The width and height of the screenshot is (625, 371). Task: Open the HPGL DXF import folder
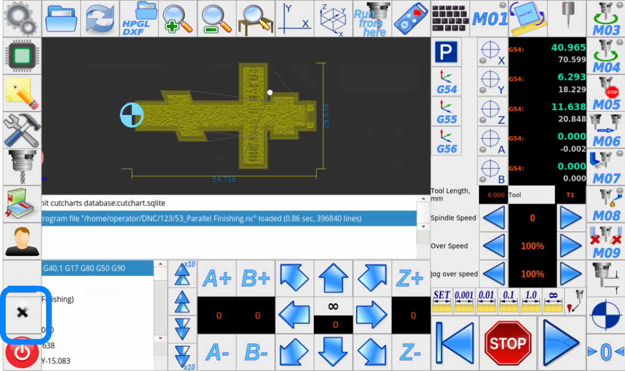[139, 19]
